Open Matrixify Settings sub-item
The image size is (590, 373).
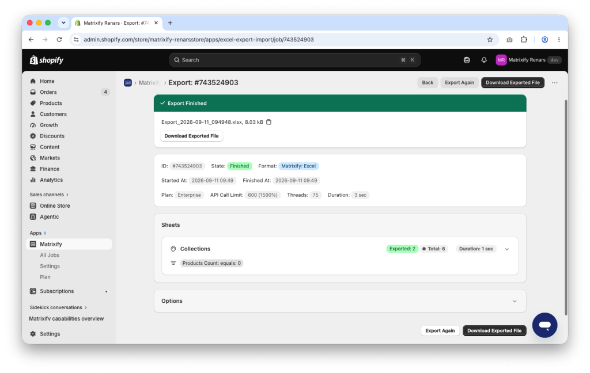[50, 266]
